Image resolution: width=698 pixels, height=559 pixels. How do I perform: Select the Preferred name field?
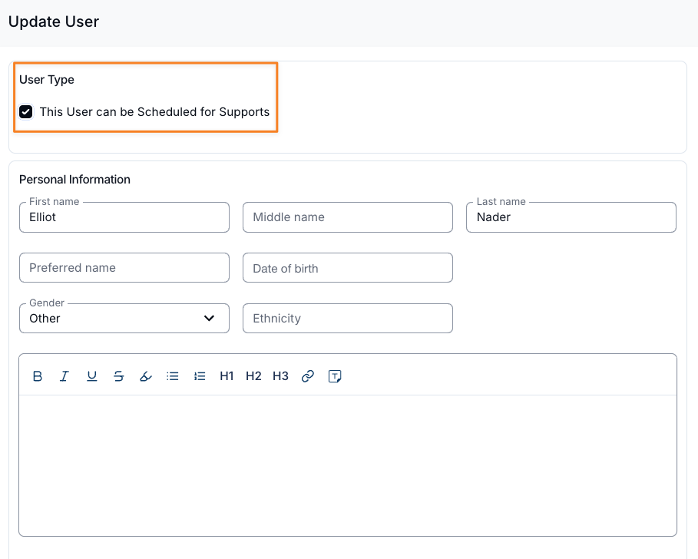tap(124, 268)
